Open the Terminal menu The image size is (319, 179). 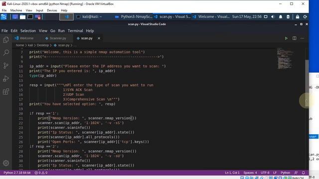pos(75,31)
